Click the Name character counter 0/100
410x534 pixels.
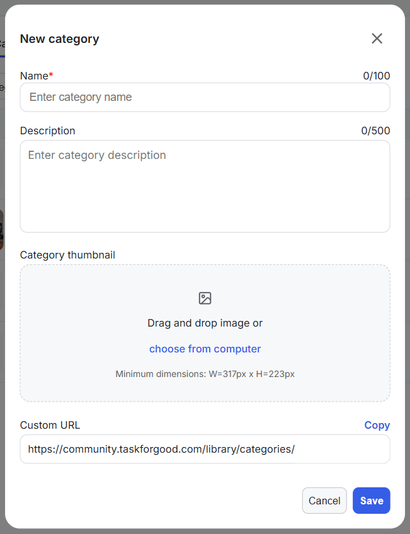point(376,76)
